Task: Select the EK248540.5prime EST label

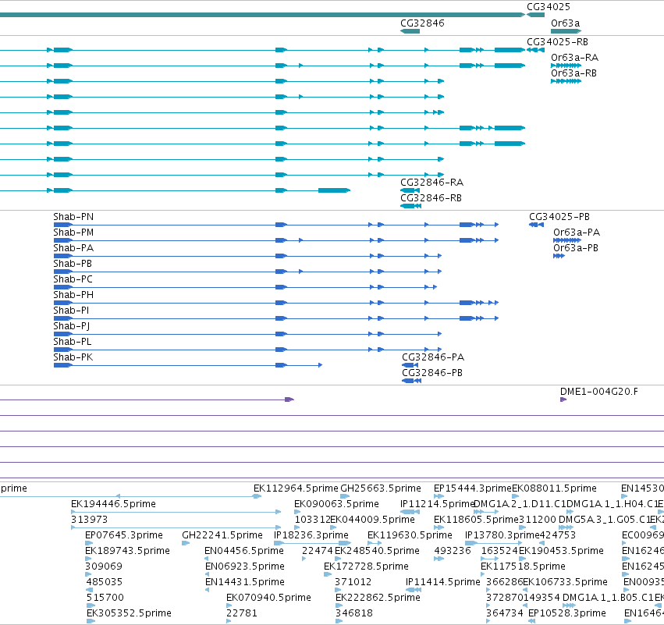Action: coord(377,551)
